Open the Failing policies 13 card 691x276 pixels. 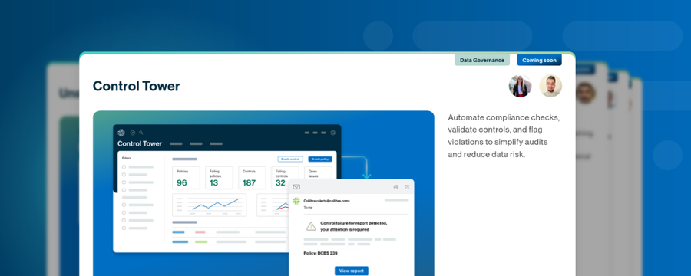tap(219, 178)
